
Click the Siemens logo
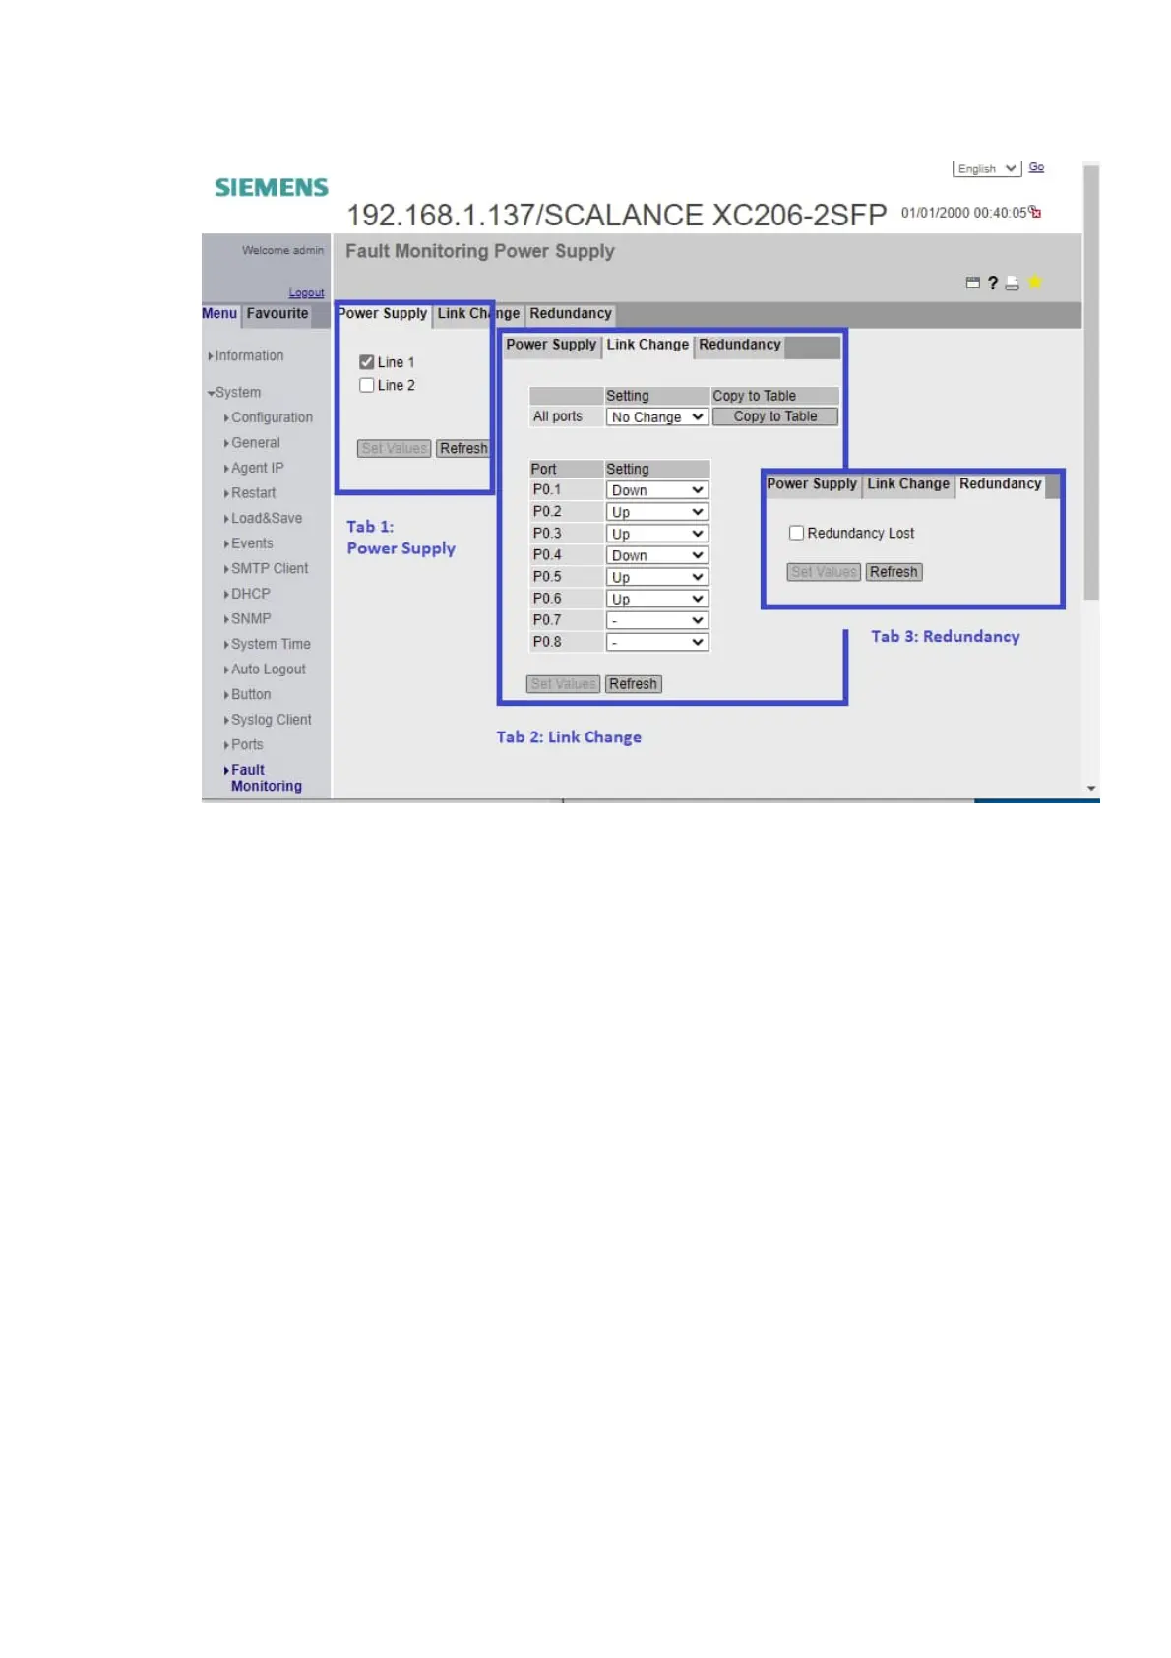[x=272, y=187]
